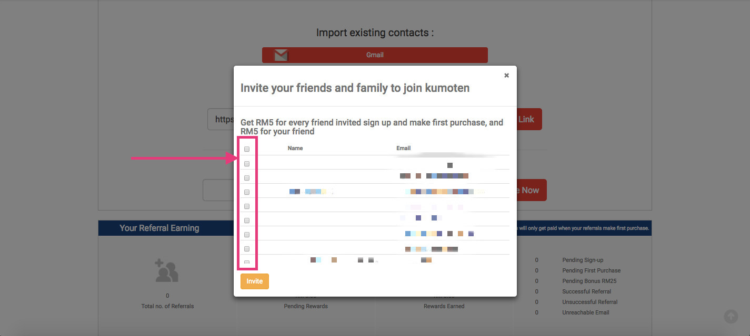Viewport: 750px width, 336px height.
Task: Tick the select-all checkbox beside the Name header
Action: click(x=247, y=149)
